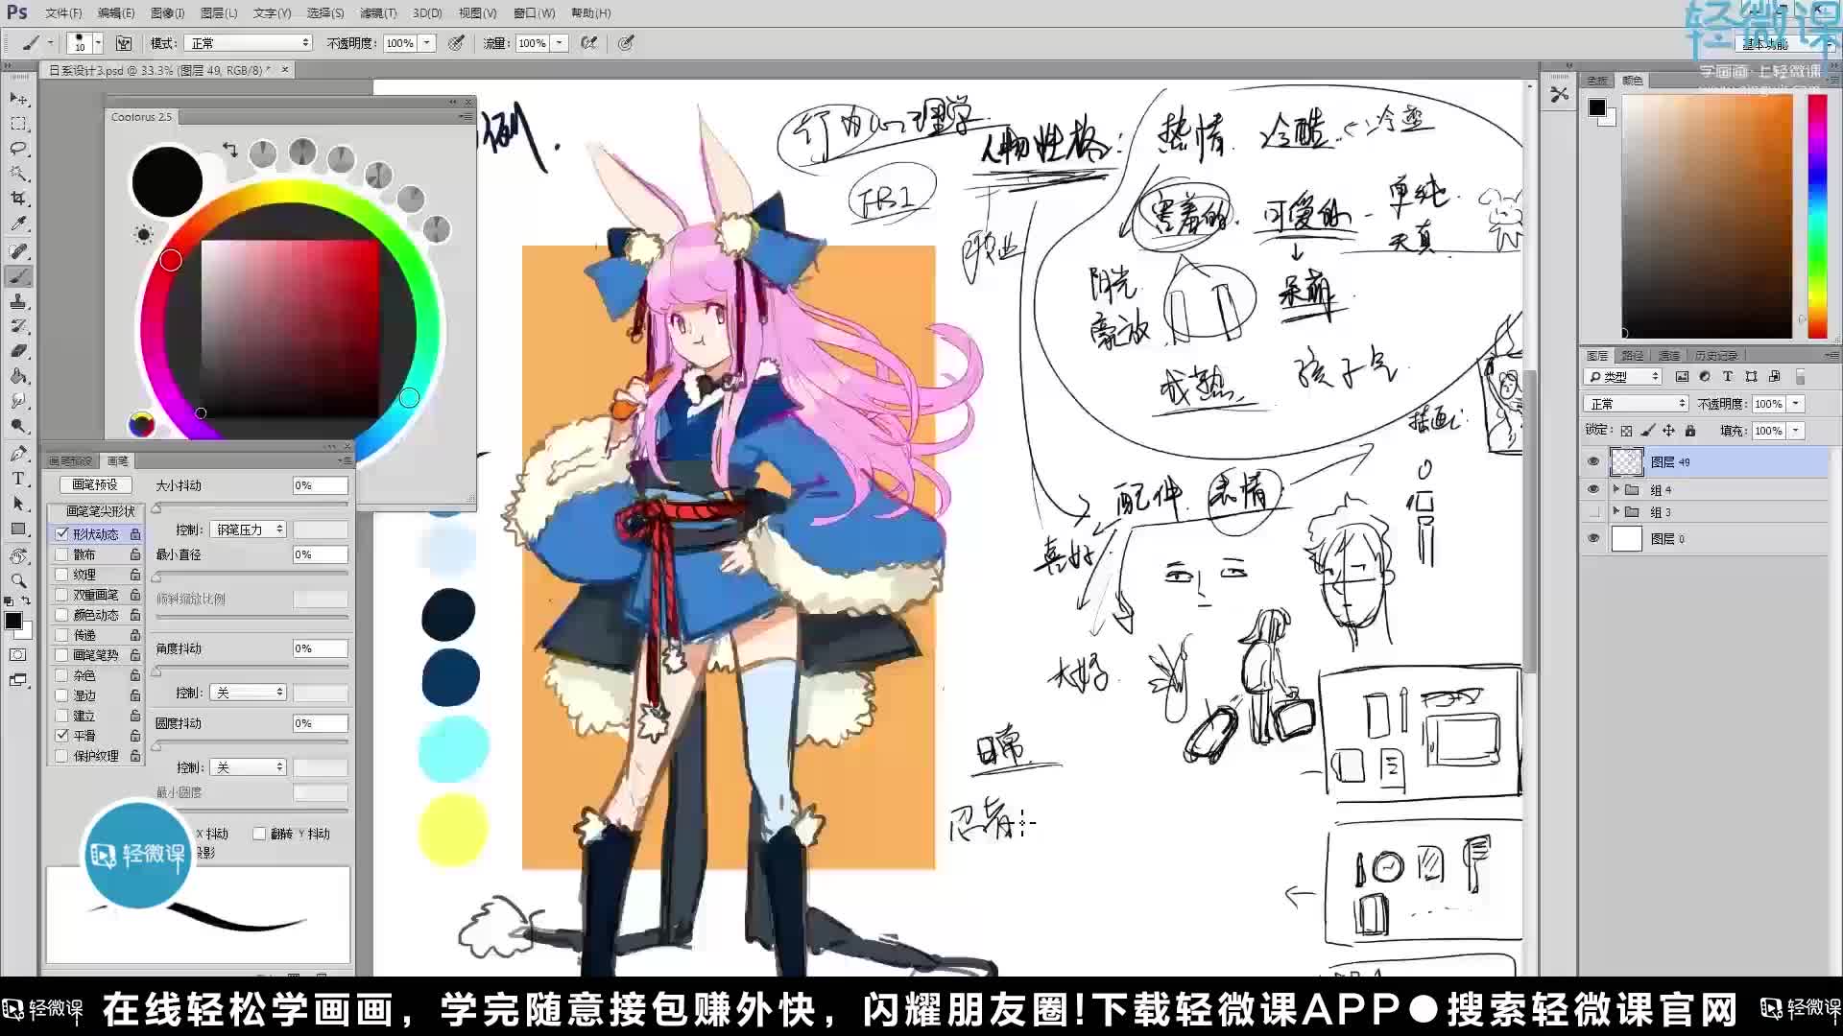The width and height of the screenshot is (1843, 1036).
Task: Uncheck the 平滑 brush option
Action: 61,736
